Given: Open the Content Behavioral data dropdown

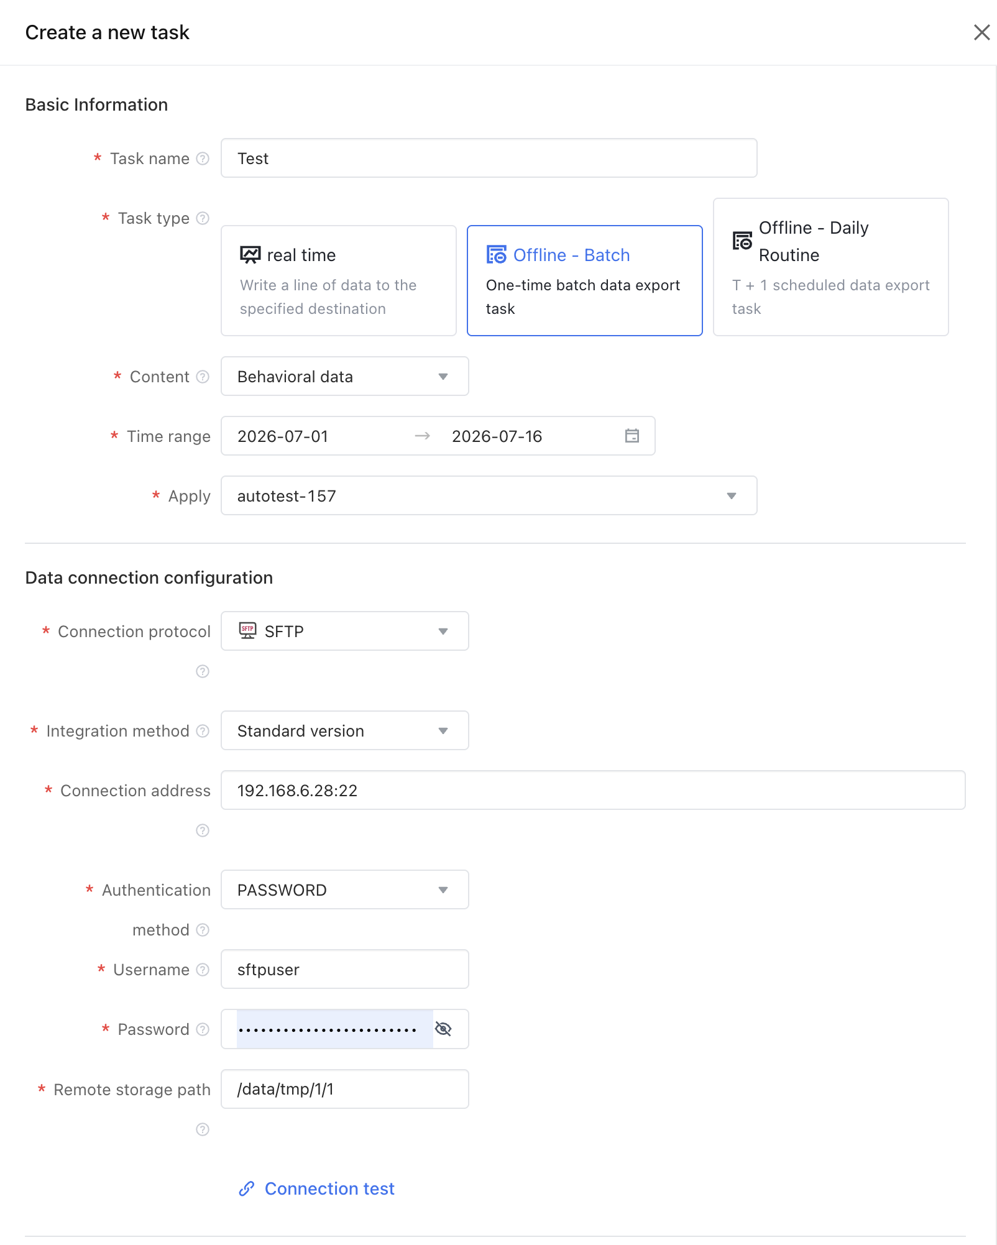Looking at the screenshot, I should [x=345, y=376].
